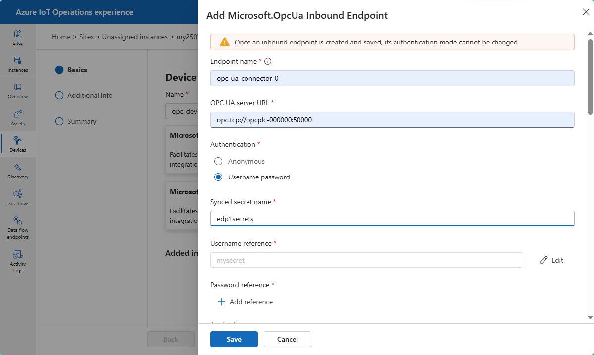Cancel adding the inbound endpoint
Screen dimensions: 594x355
(288, 339)
